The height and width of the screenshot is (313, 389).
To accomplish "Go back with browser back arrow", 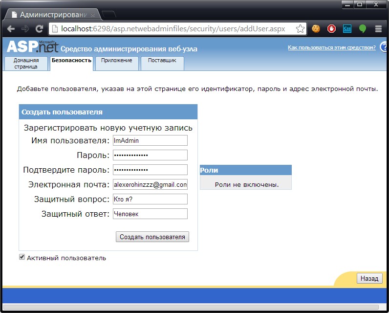I will coord(11,29).
